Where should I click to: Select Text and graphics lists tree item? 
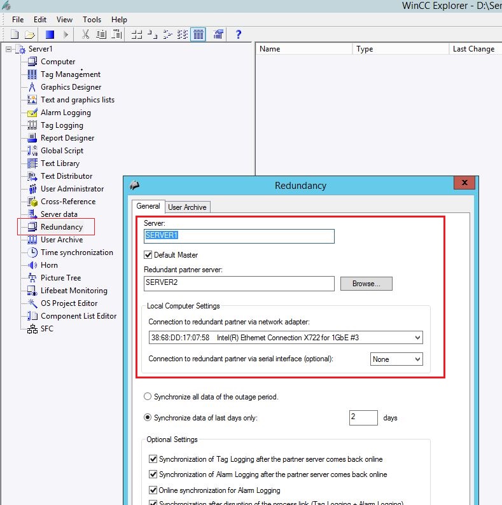coord(78,100)
